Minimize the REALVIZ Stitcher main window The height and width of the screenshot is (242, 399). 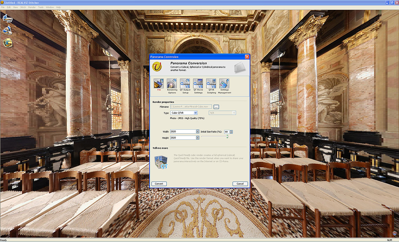point(387,2)
